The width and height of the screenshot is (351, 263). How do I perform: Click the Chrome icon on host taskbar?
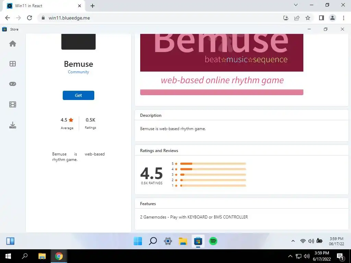[x=59, y=256]
